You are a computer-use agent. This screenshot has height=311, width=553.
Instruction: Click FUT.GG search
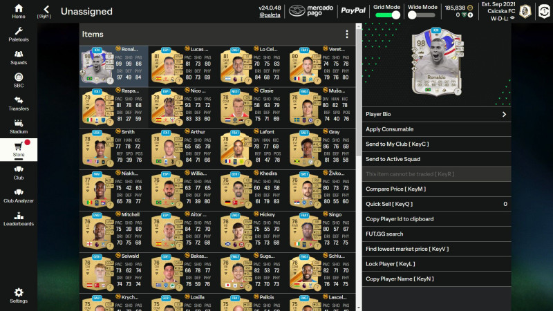[437, 234]
